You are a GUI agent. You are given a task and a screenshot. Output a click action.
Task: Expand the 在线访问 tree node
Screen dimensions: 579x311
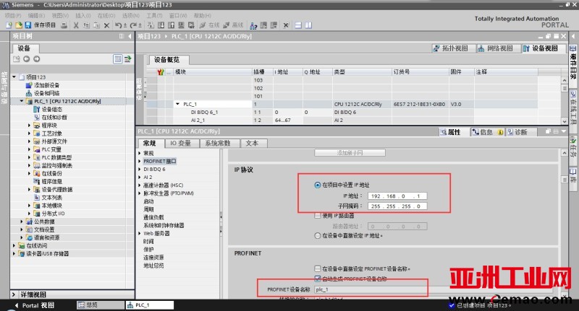(x=14, y=245)
